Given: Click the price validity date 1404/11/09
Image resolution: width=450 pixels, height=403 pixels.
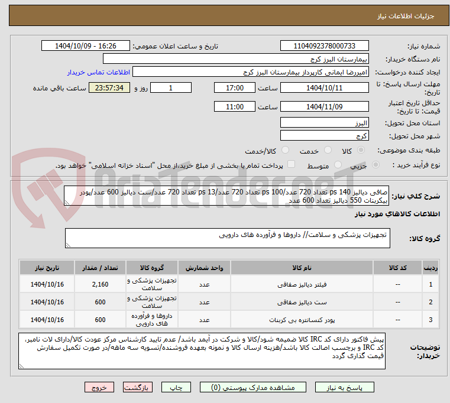Looking at the screenshot, I should coord(324,106).
